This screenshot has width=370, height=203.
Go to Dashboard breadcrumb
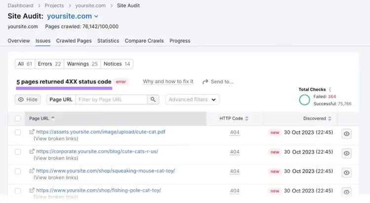[x=21, y=5]
